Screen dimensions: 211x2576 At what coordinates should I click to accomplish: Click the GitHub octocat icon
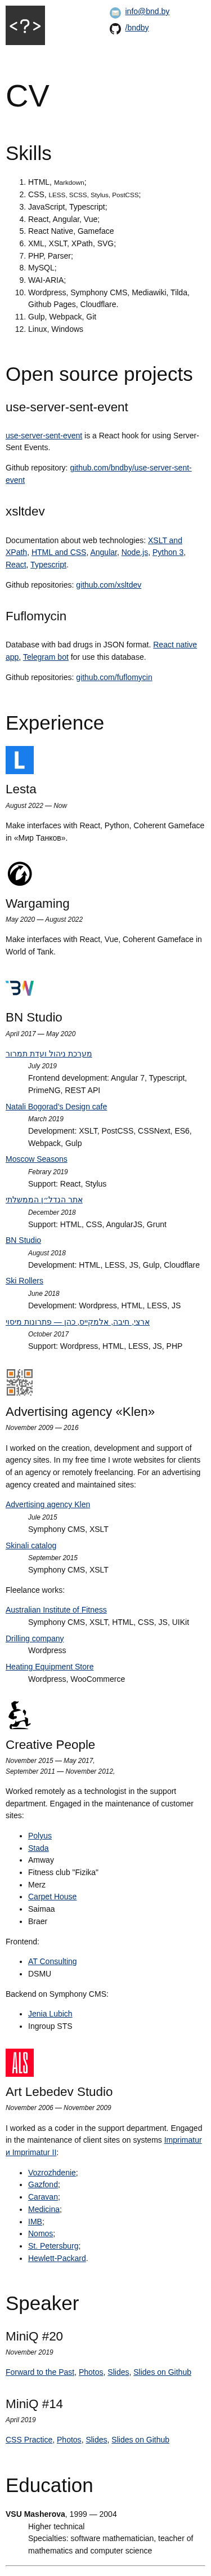(x=115, y=29)
